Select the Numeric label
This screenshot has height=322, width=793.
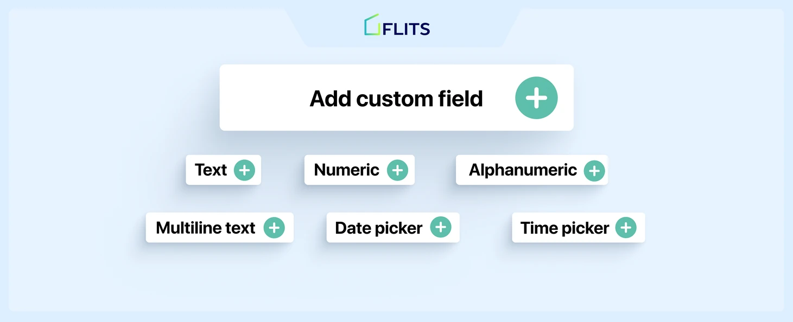point(346,170)
